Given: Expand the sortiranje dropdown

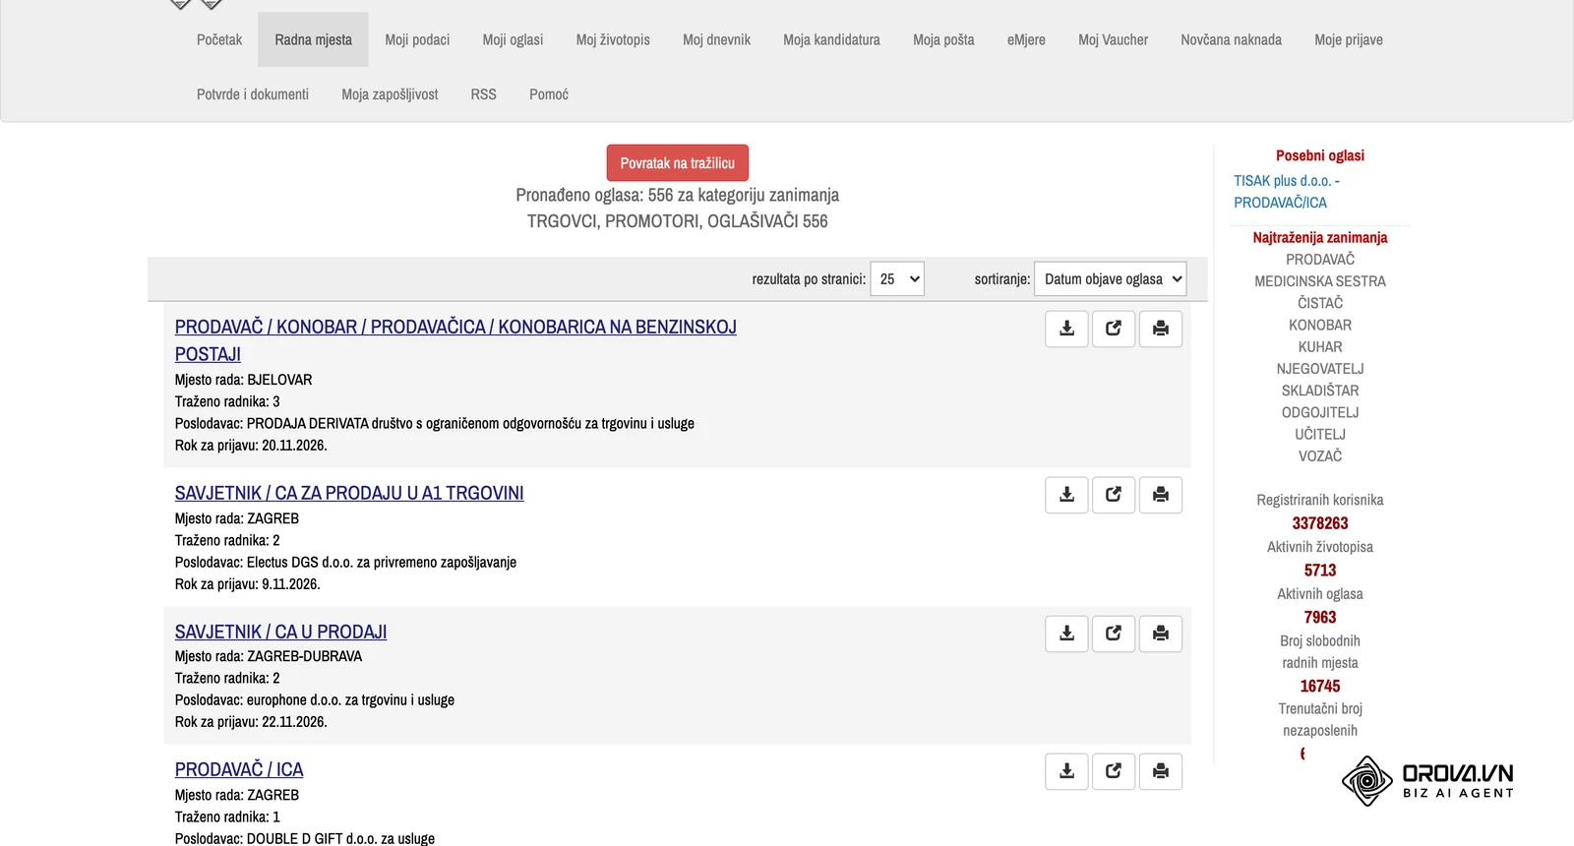Looking at the screenshot, I should point(1110,279).
